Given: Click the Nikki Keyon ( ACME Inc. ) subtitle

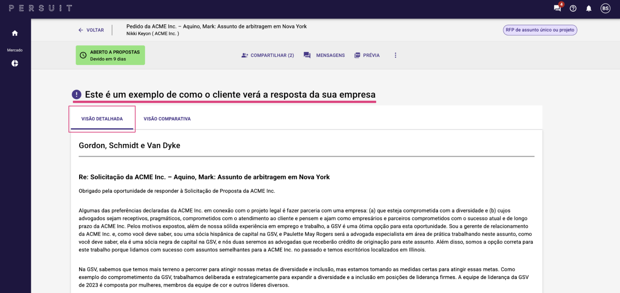Looking at the screenshot, I should [x=153, y=34].
